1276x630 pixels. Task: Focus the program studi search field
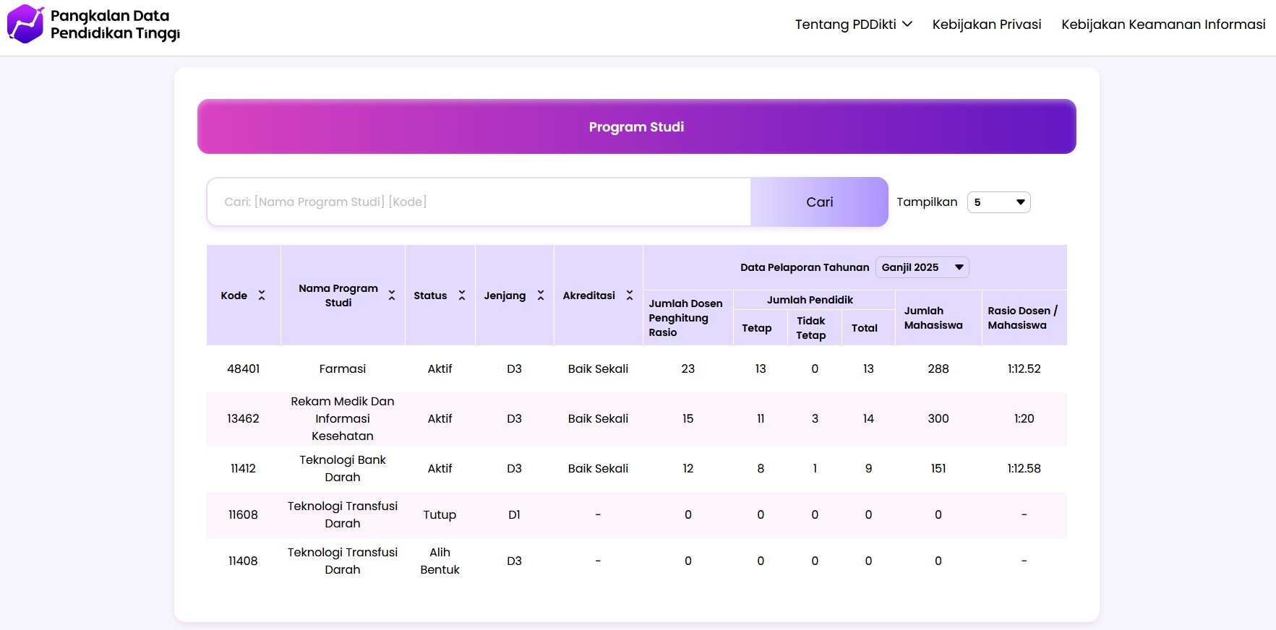(x=479, y=202)
